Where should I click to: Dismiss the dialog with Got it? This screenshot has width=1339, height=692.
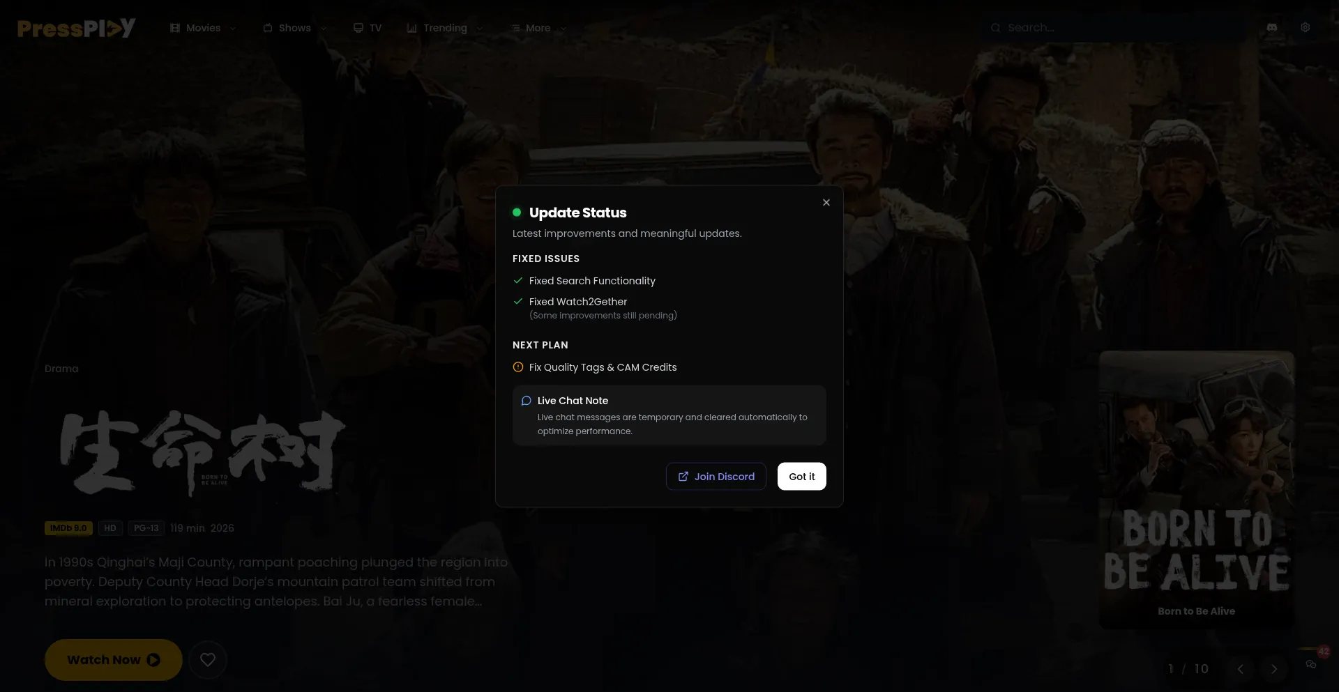pos(802,477)
